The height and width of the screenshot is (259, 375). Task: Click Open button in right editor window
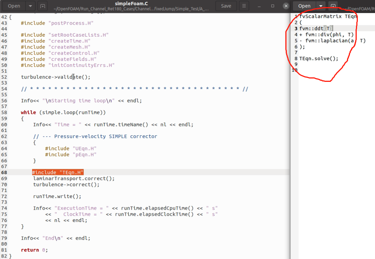pyautogui.click(x=304, y=6)
